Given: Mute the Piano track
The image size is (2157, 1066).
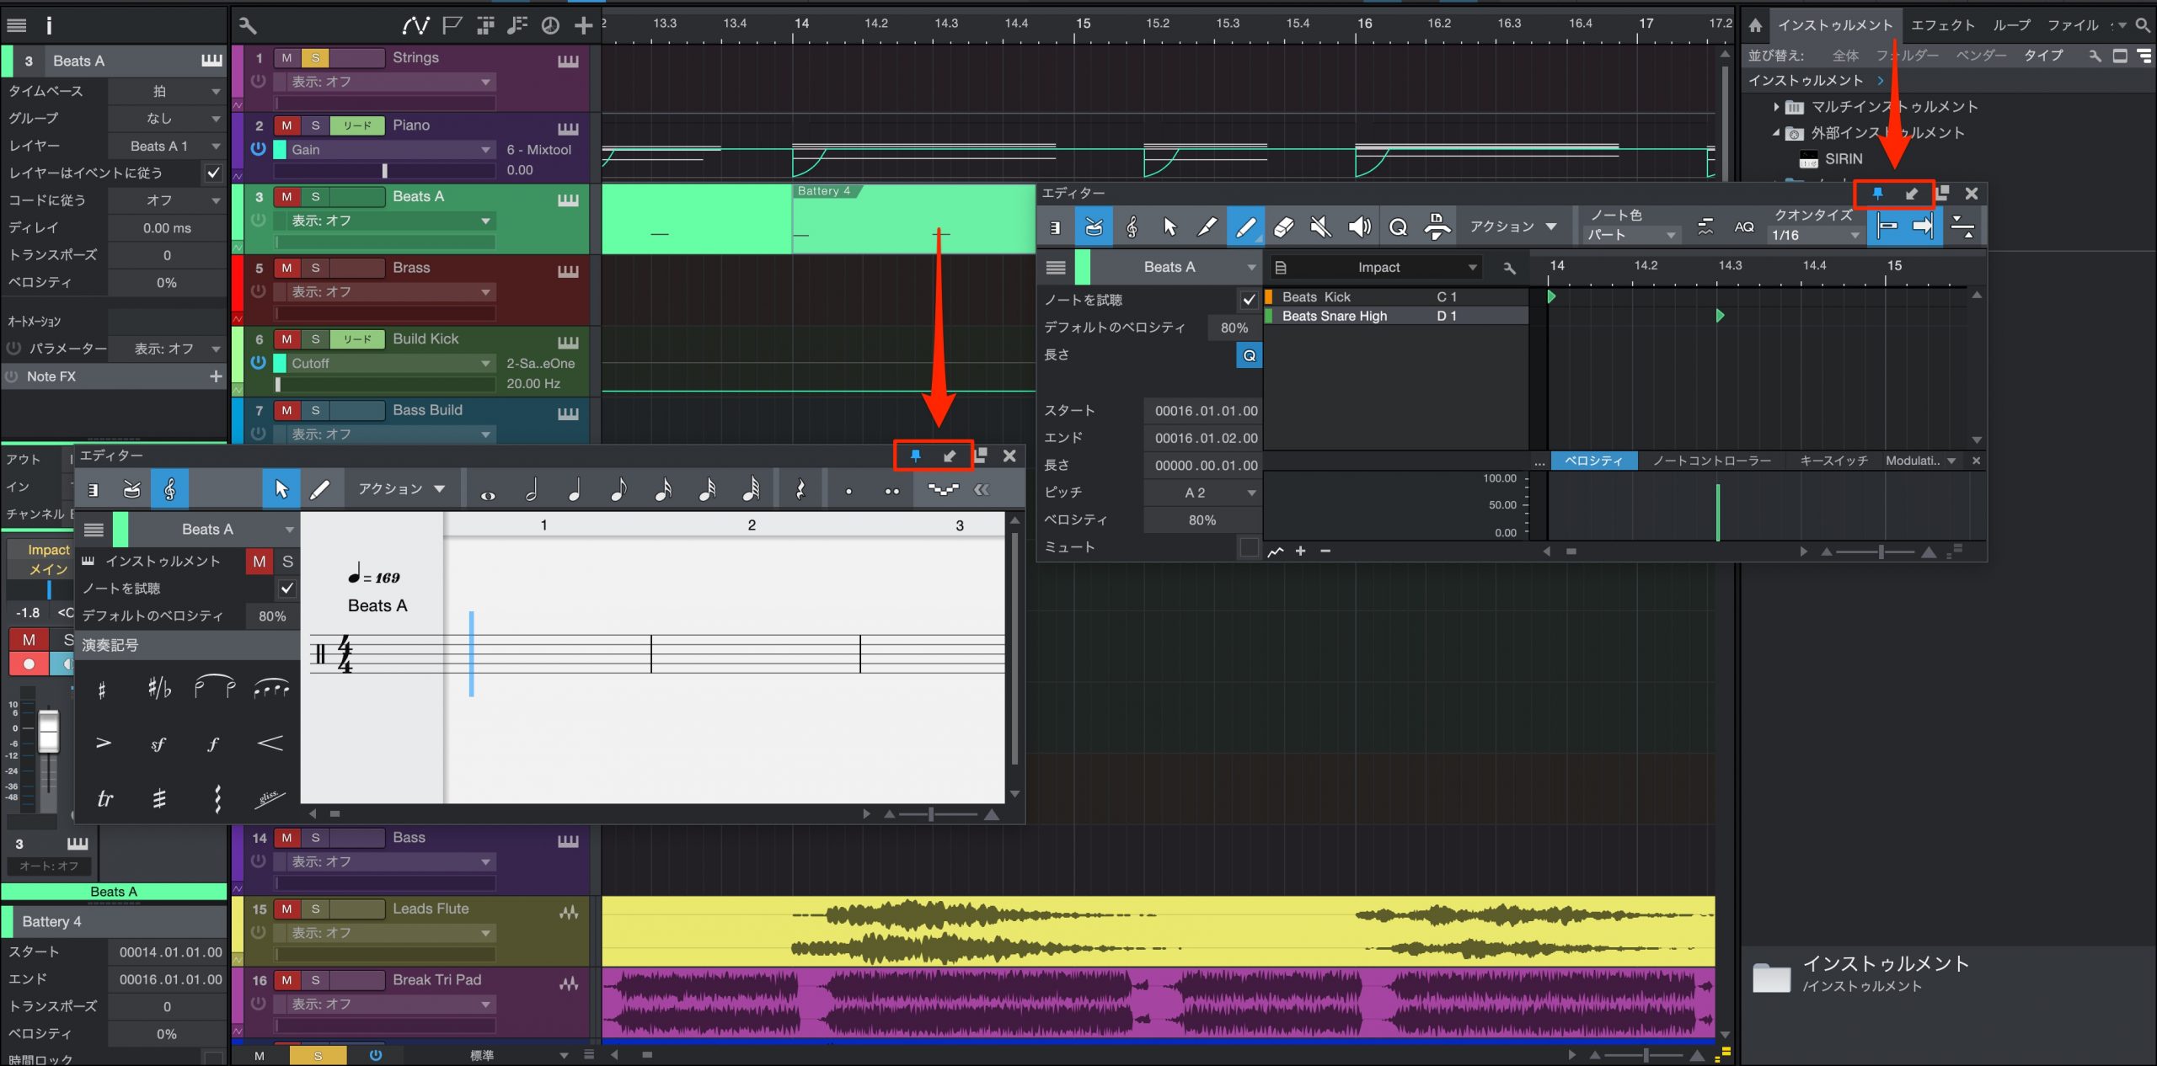Looking at the screenshot, I should pos(286,125).
